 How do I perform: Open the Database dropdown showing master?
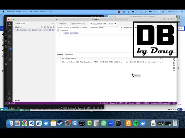(x=108, y=28)
